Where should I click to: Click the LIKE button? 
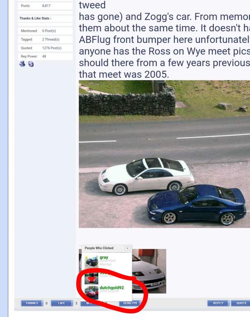point(61,303)
